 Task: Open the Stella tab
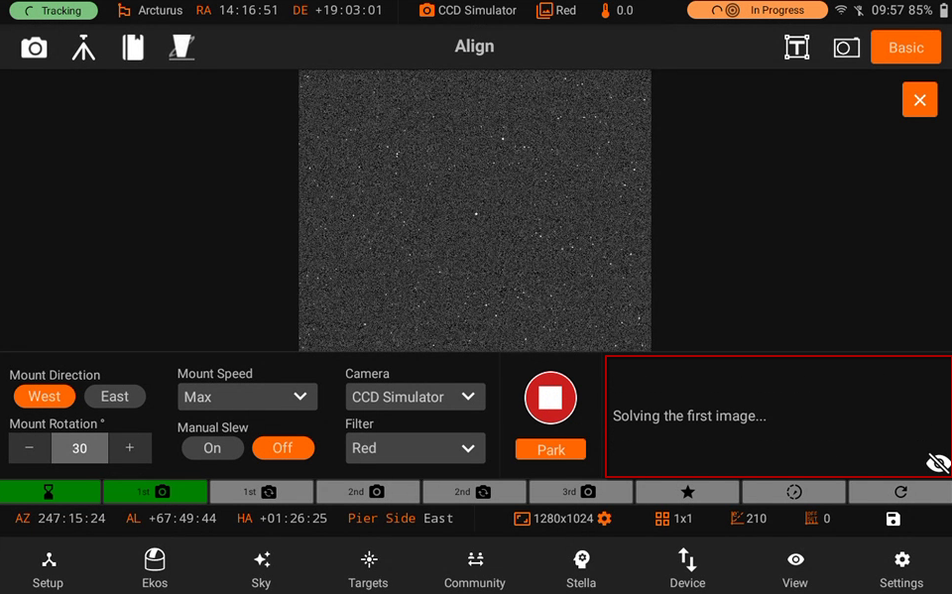click(581, 568)
